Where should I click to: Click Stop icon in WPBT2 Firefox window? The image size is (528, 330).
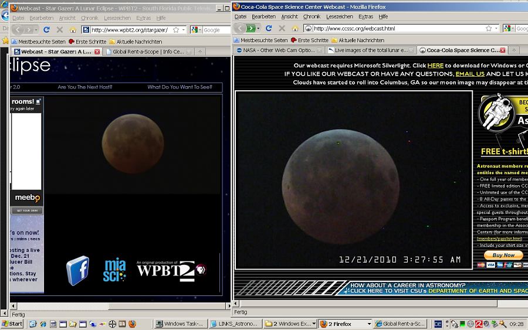tap(60, 30)
